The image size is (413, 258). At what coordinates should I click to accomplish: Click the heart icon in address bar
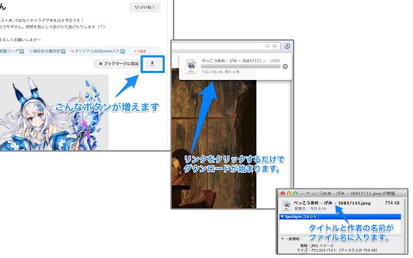pos(275,46)
